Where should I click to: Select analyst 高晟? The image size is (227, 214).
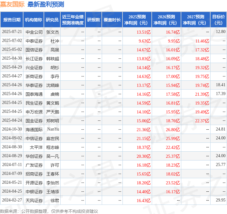pos(55,50)
